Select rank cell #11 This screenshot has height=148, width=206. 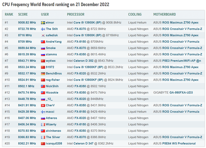coord(7,86)
